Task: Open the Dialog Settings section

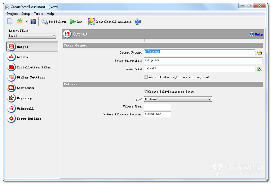Action: click(26, 77)
